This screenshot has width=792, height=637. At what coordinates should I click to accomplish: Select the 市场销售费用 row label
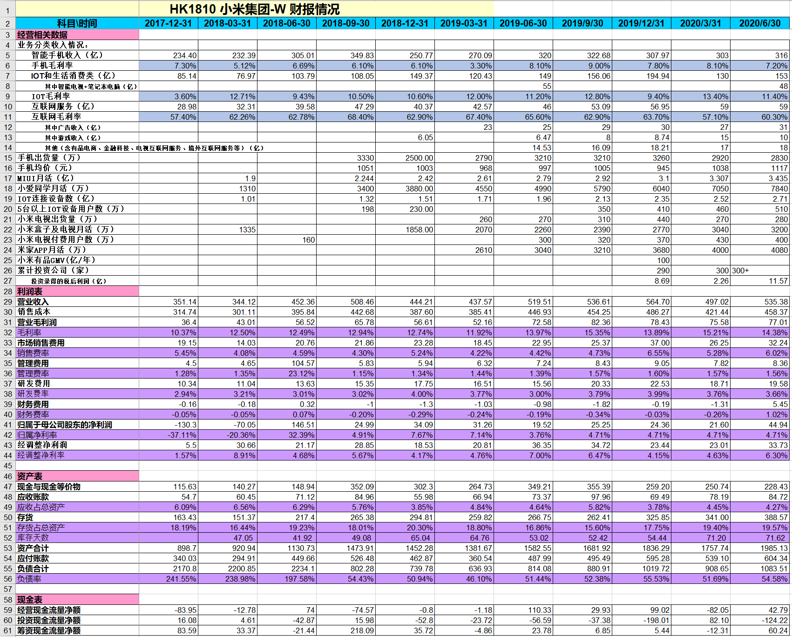point(77,343)
